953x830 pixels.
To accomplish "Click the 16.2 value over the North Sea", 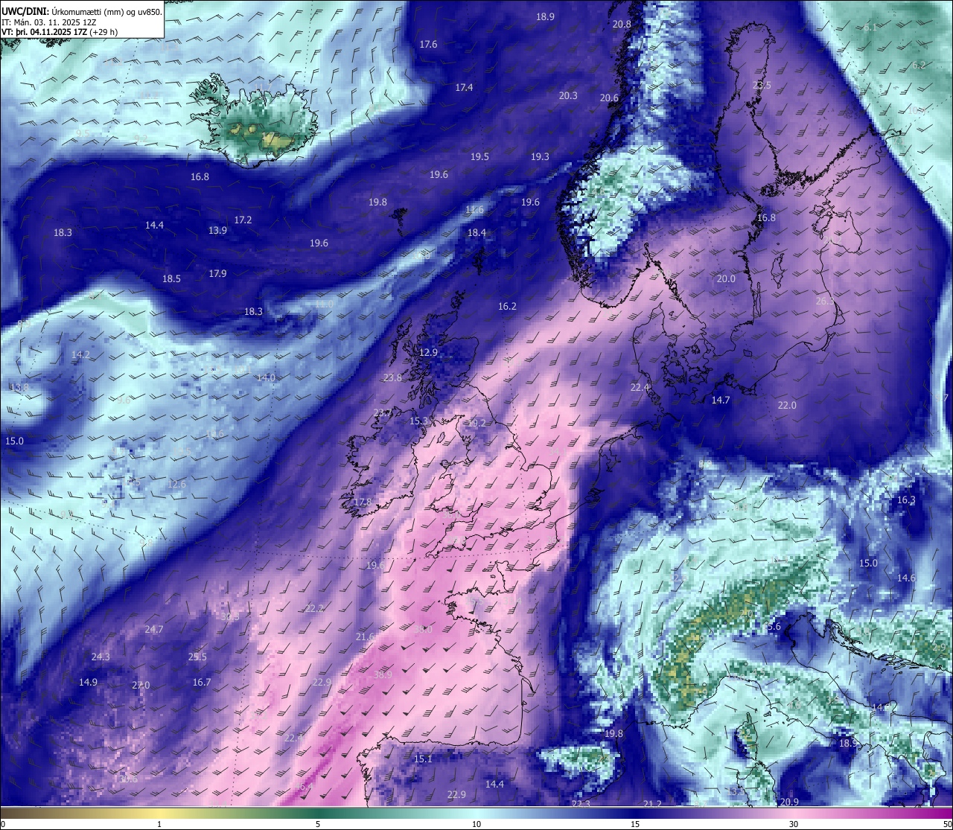I will click(507, 307).
